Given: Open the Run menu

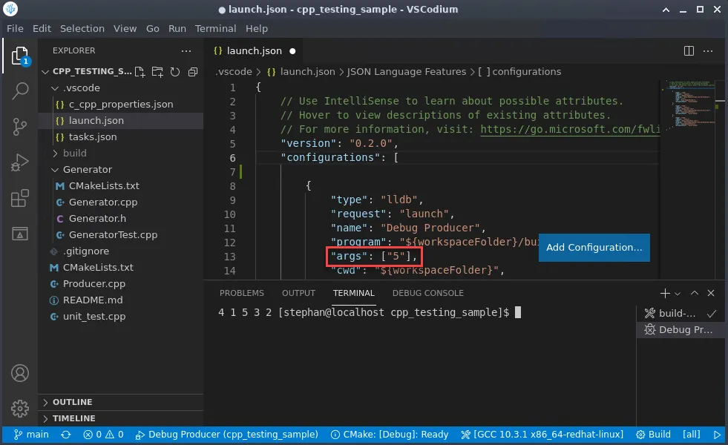Looking at the screenshot, I should pos(177,28).
